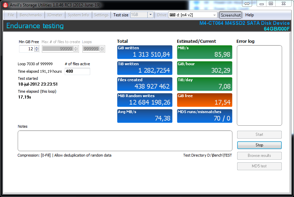
Task: Expand the Test size dropdown arrow
Action: tap(150, 15)
